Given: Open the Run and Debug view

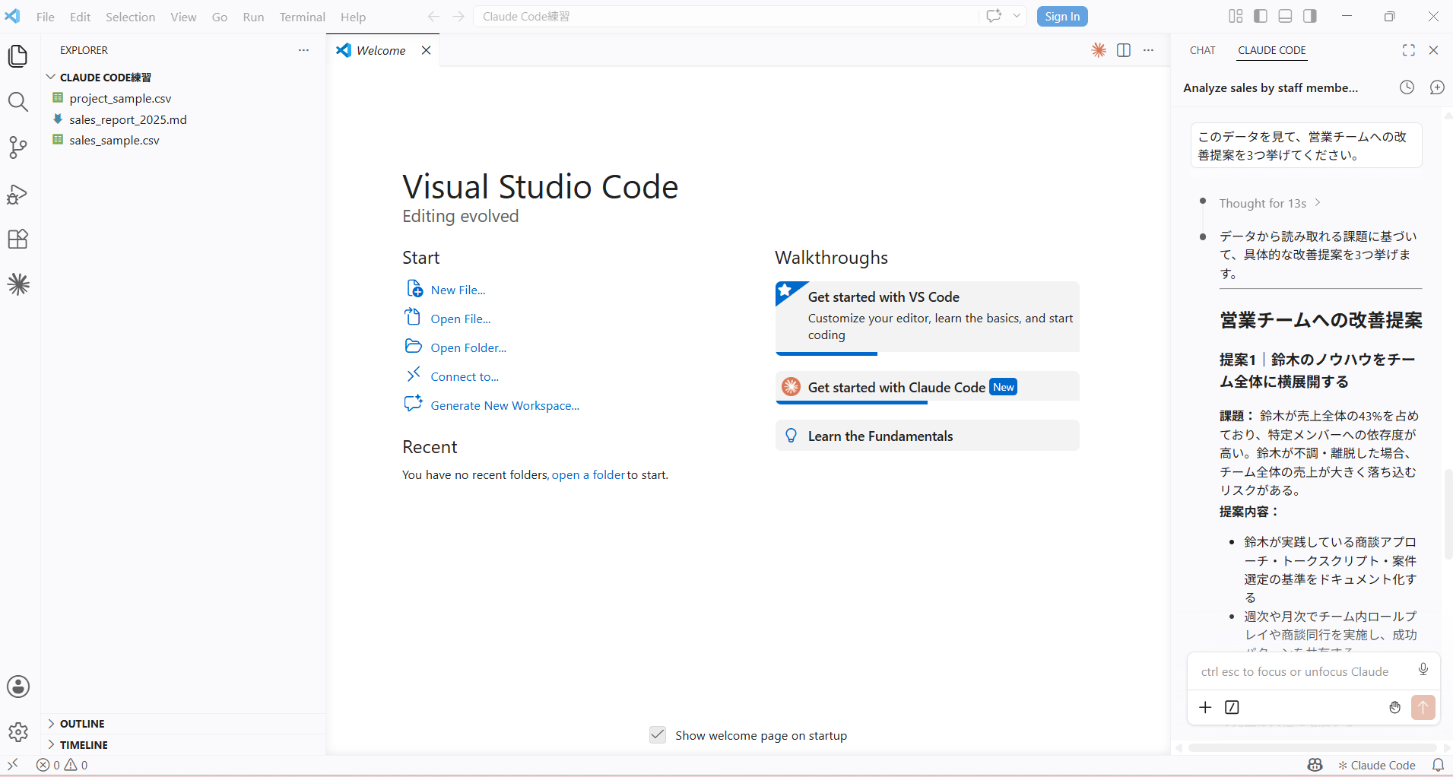Looking at the screenshot, I should [18, 194].
